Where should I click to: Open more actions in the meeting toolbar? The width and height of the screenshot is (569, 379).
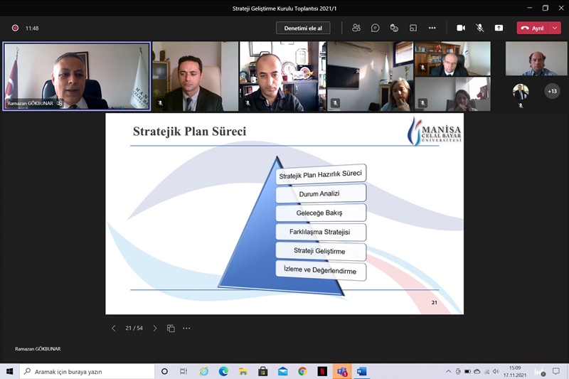click(432, 28)
